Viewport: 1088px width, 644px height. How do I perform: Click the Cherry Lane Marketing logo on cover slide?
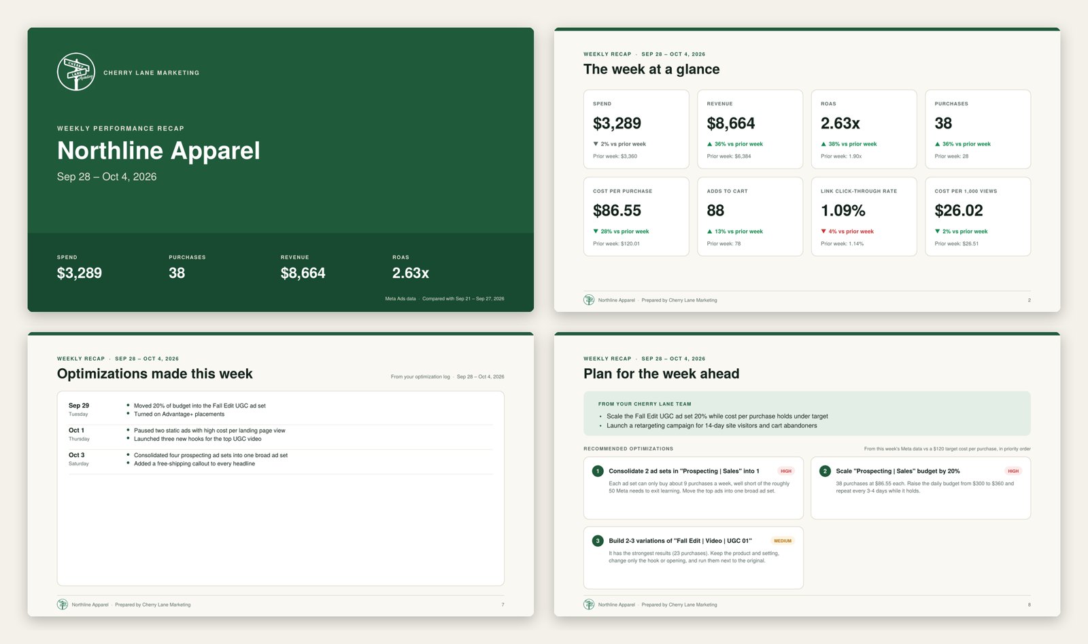pyautogui.click(x=76, y=72)
